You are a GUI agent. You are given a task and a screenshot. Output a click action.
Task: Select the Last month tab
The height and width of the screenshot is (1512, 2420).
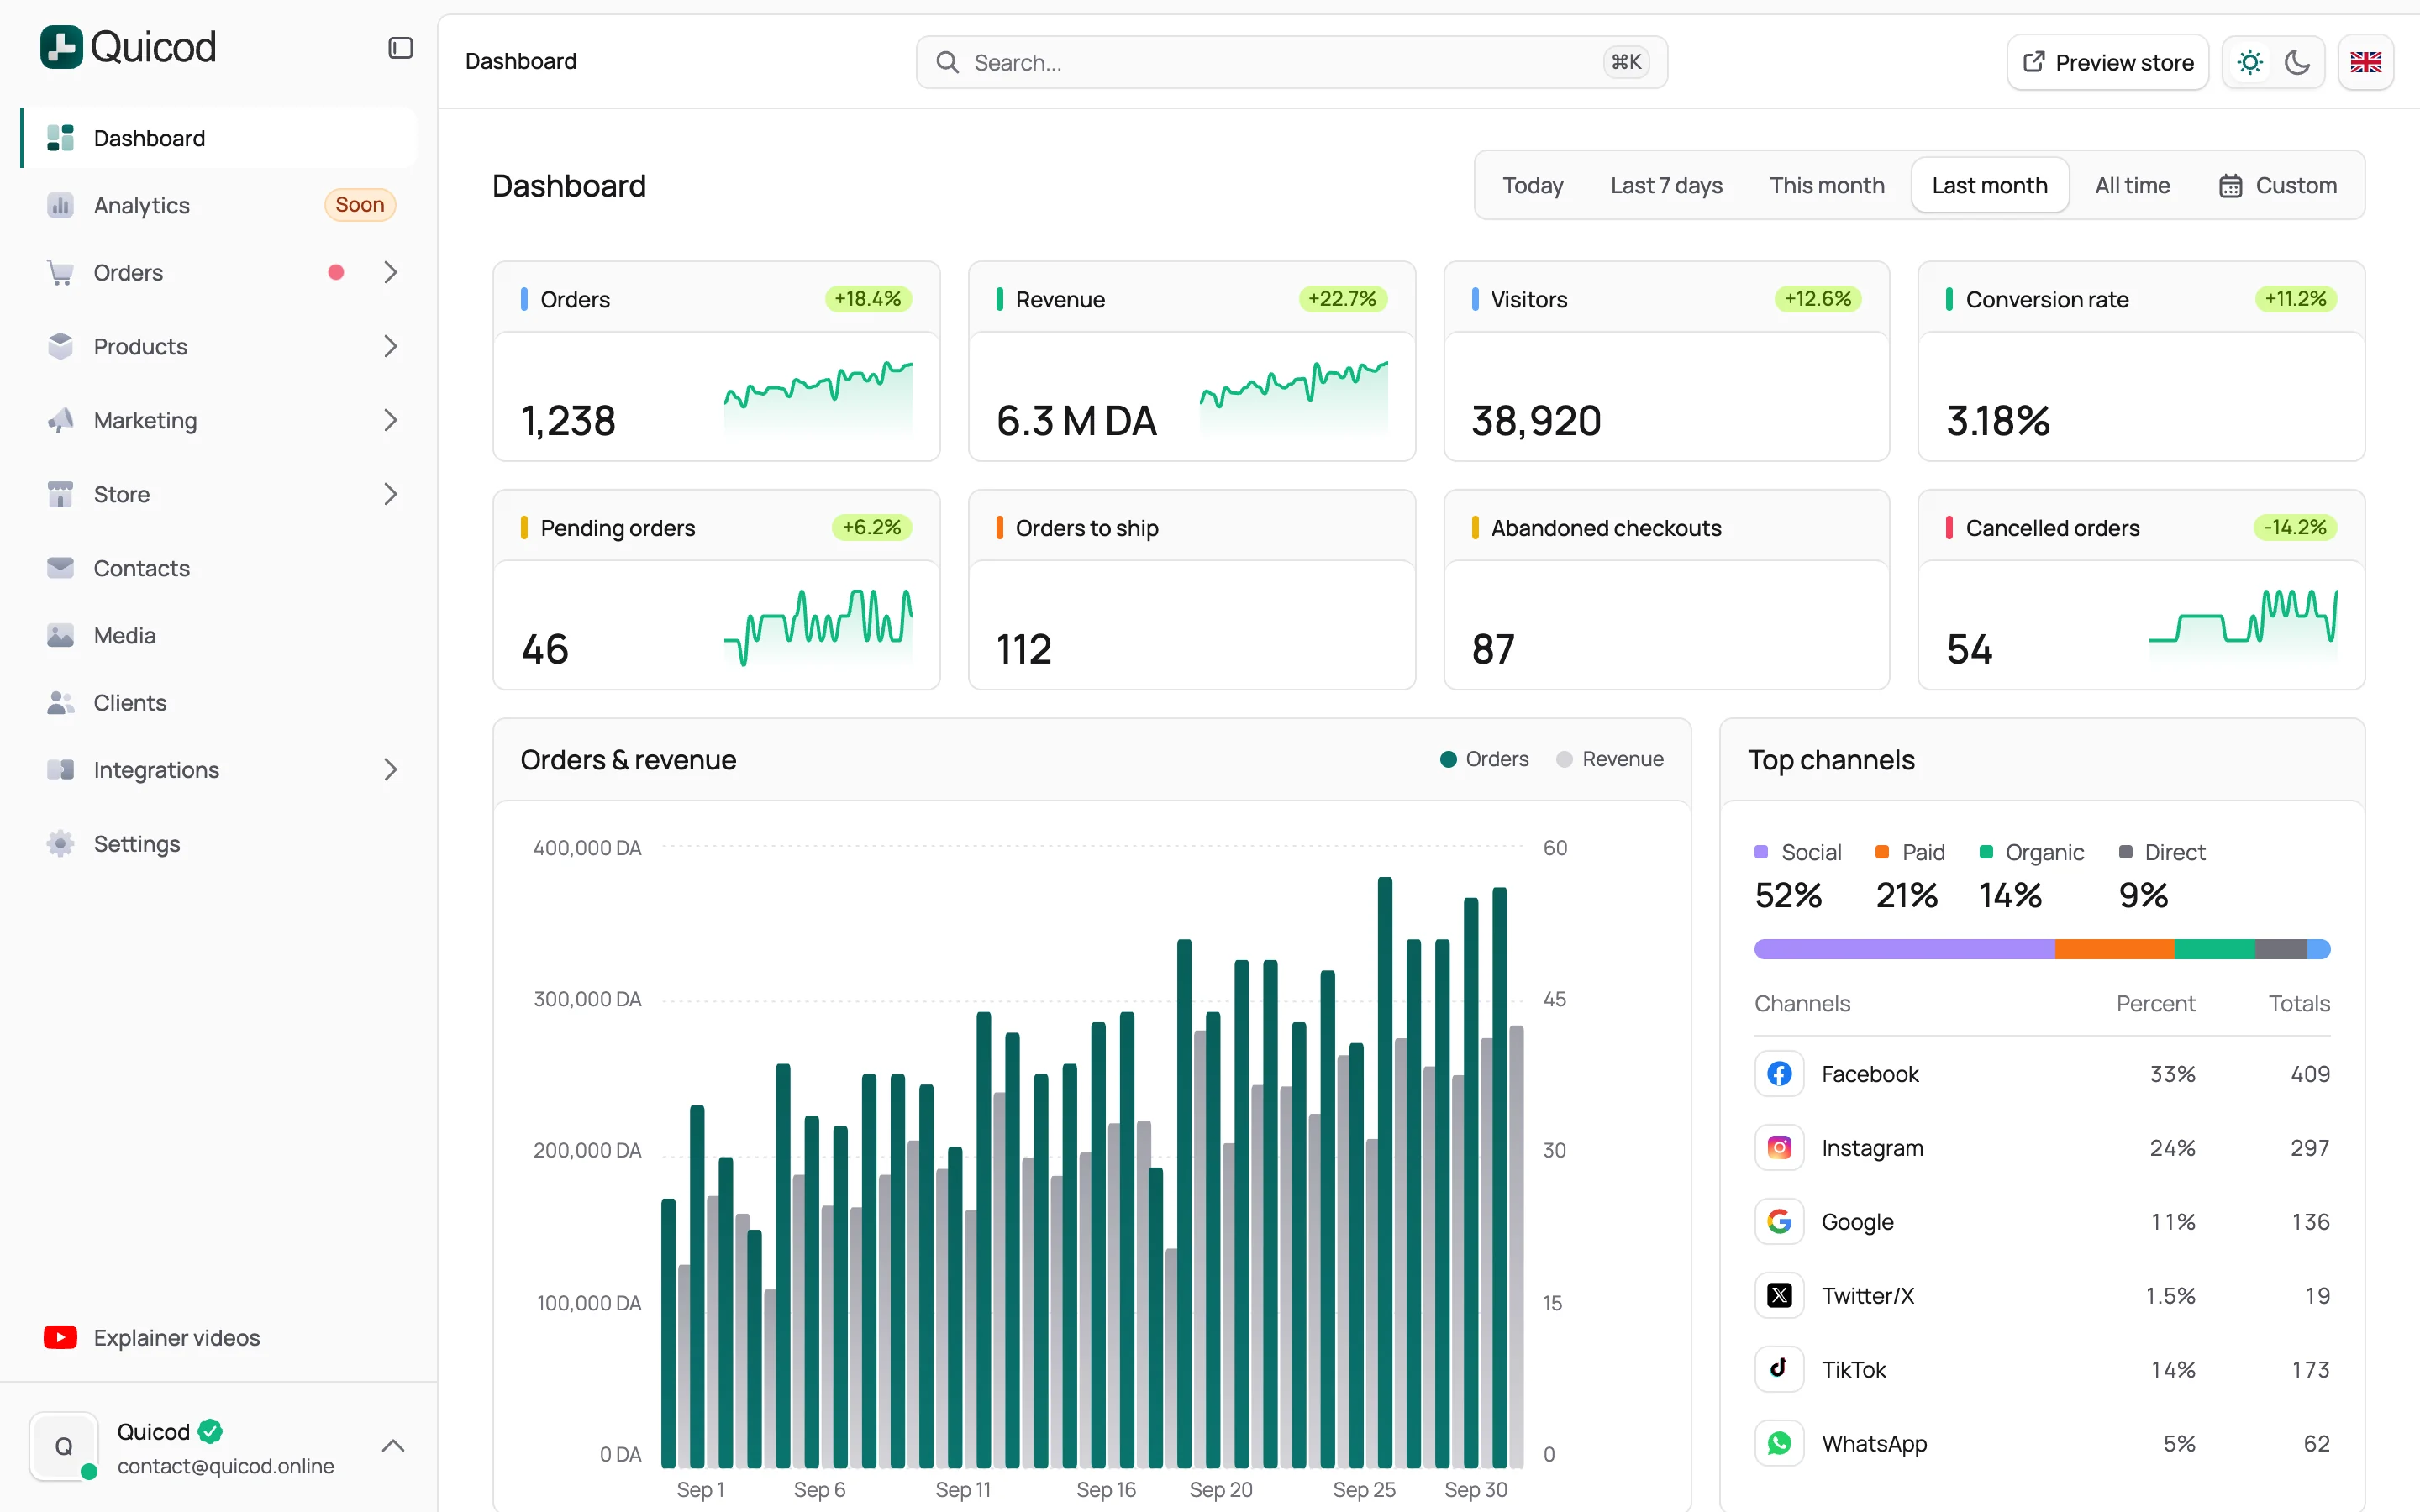point(1989,185)
